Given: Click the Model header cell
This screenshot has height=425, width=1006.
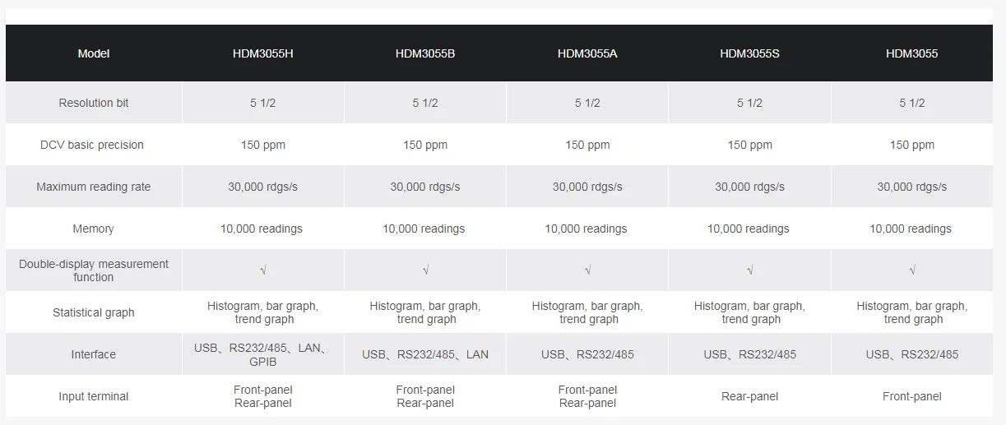Looking at the screenshot, I should pos(94,53).
